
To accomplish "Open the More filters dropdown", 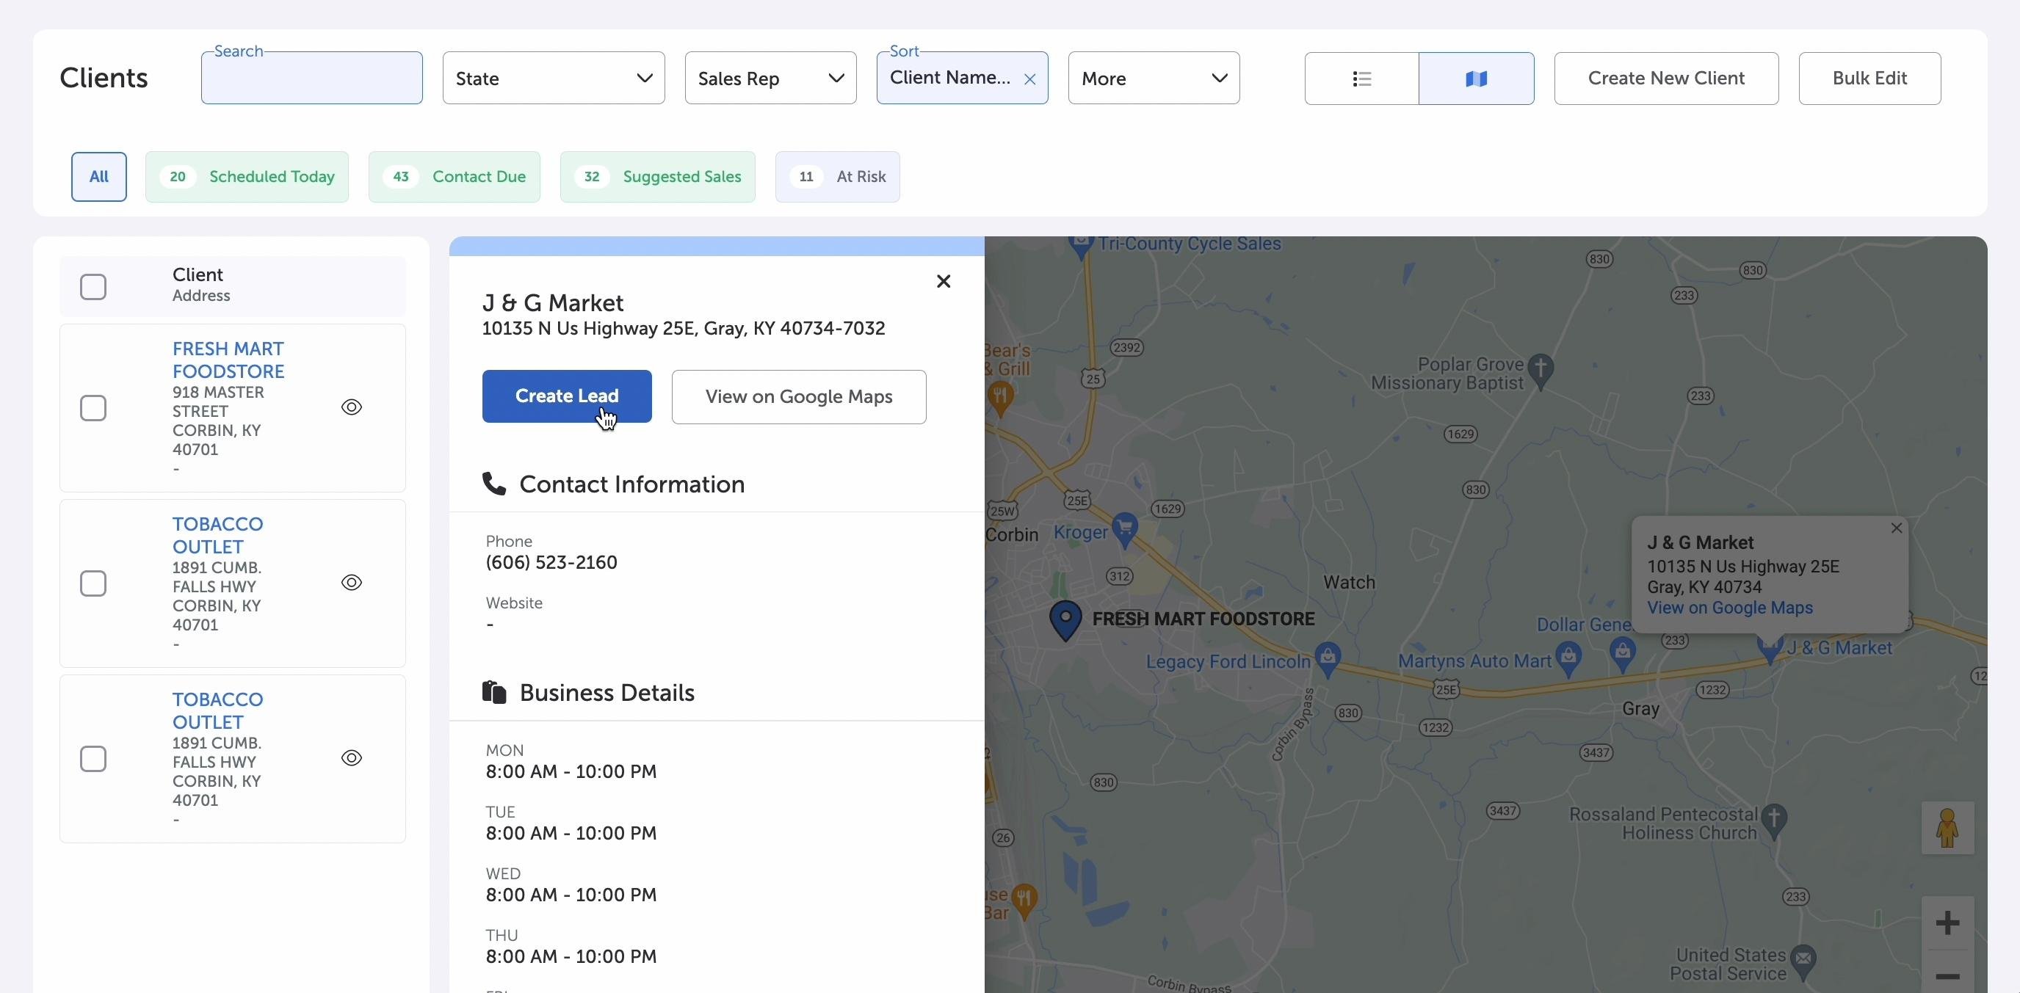I will (x=1153, y=79).
